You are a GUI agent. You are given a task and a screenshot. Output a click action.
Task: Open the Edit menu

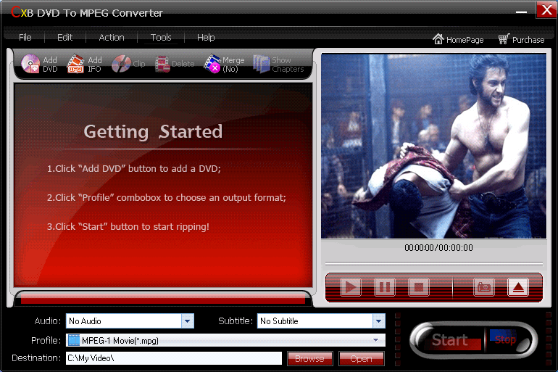(64, 38)
